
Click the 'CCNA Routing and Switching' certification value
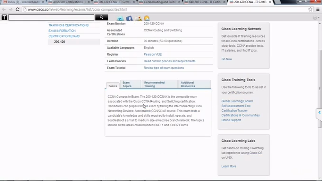click(x=163, y=30)
